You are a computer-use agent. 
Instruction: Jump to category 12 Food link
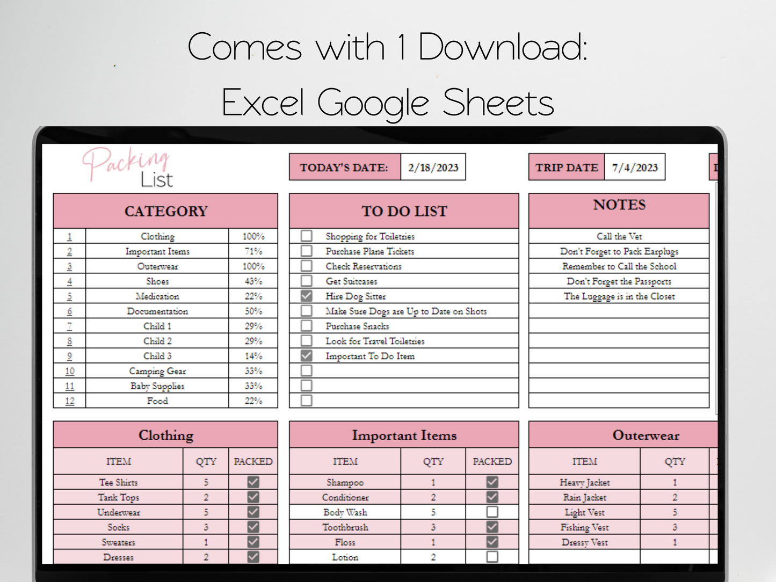pos(70,401)
